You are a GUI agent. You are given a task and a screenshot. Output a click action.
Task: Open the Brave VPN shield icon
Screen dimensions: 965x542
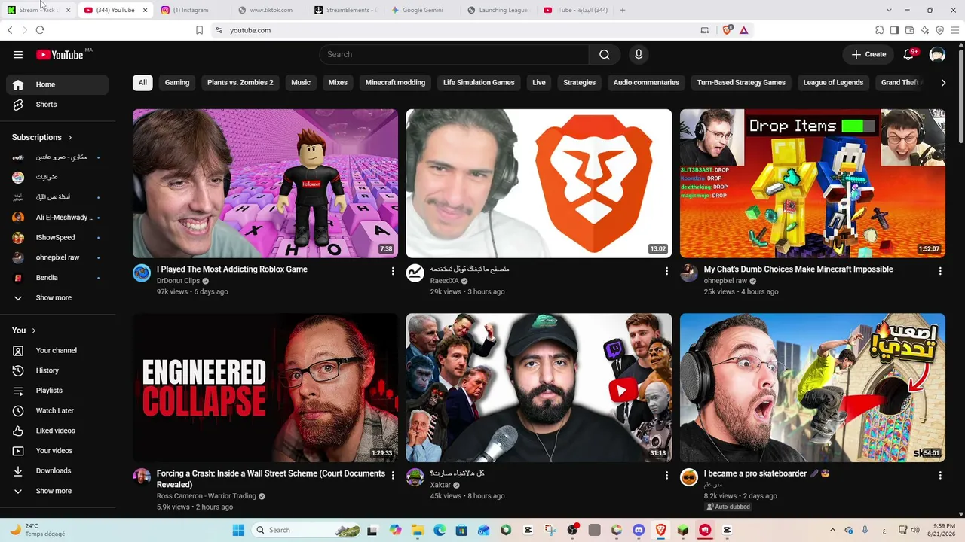pos(940,30)
